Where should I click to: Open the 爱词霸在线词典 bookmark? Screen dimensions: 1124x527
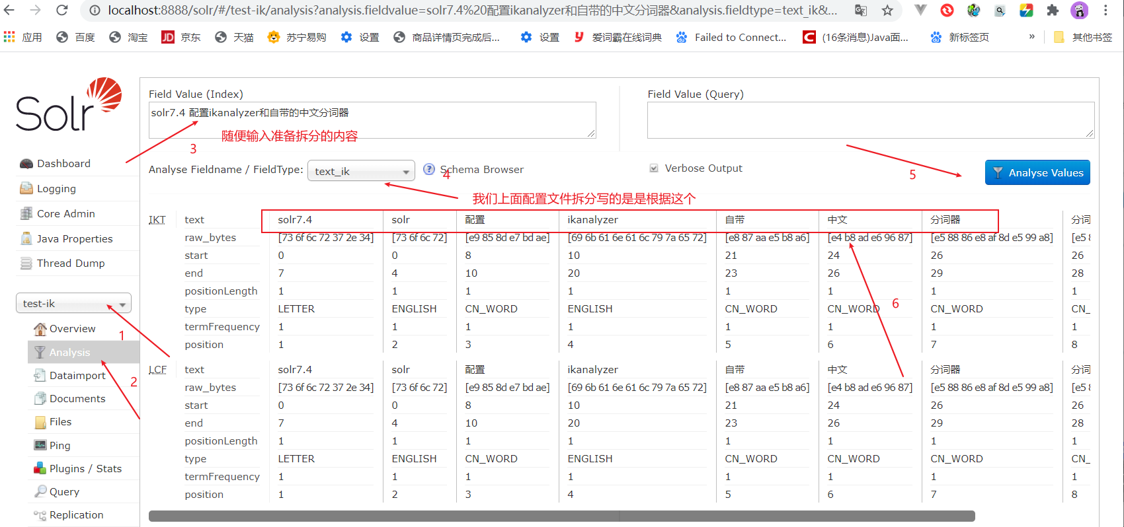tap(617, 37)
